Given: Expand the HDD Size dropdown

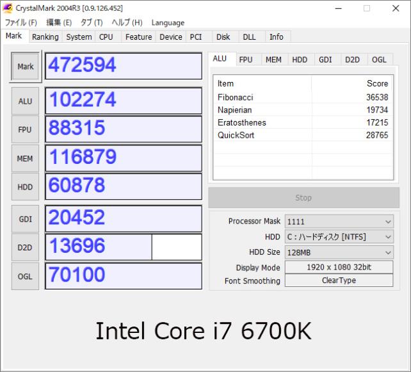Looking at the screenshot, I should pos(339,253).
